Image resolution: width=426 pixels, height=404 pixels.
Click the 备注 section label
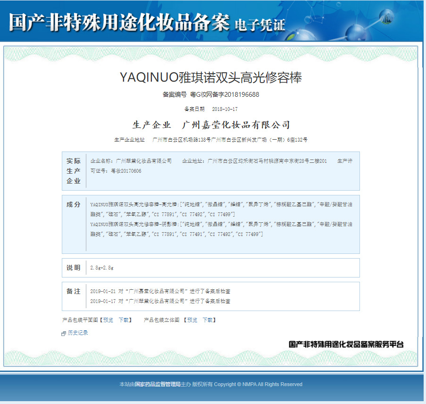pos(74,292)
